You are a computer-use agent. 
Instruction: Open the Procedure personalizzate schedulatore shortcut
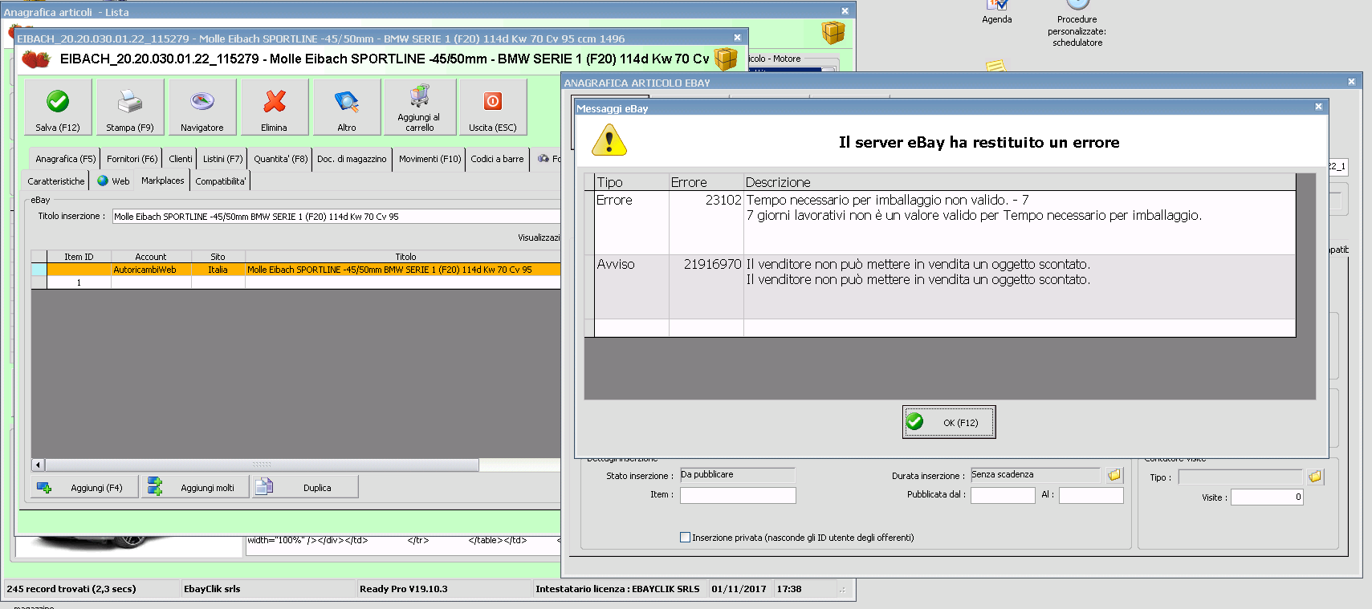(1077, 24)
